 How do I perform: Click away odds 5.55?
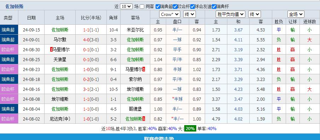[x=261, y=40]
